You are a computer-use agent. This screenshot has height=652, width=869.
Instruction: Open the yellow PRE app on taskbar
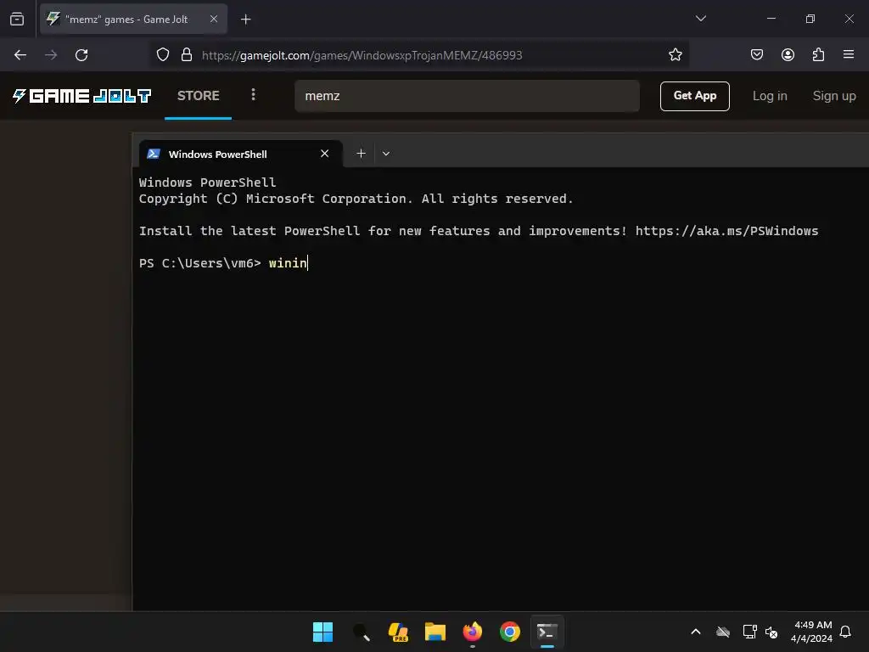[398, 632]
